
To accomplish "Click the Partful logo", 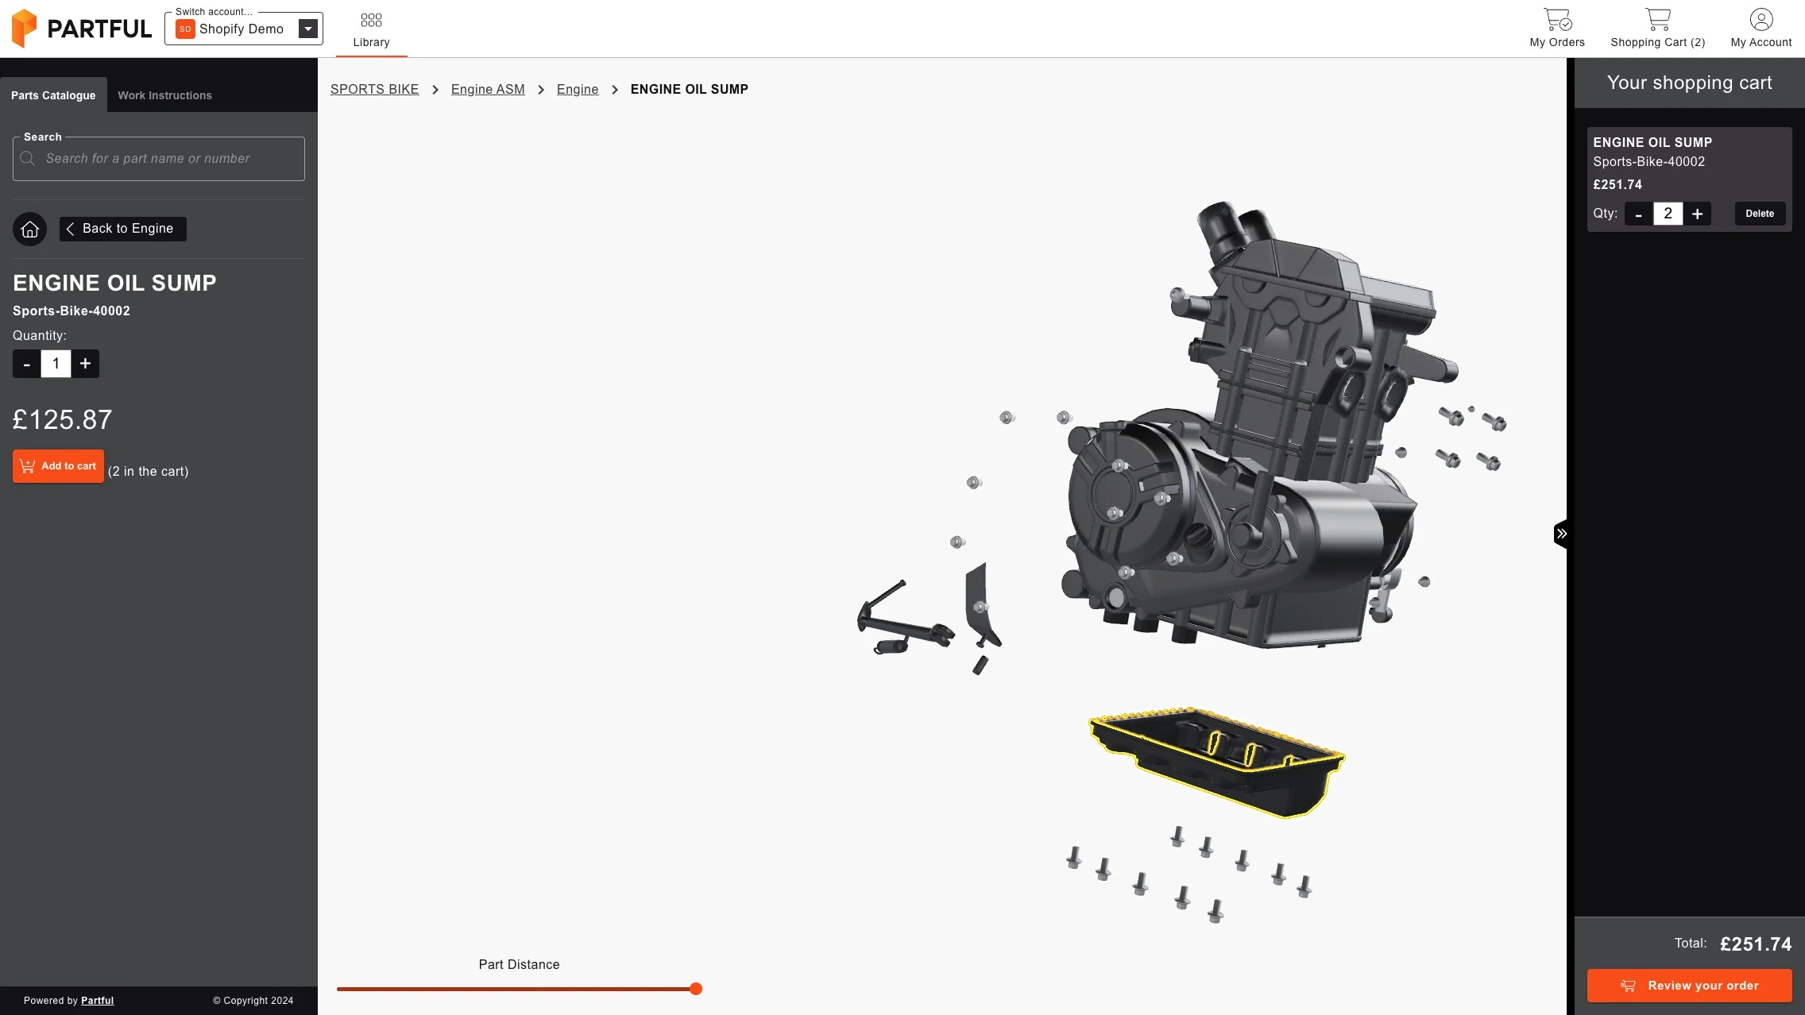I will pos(81,29).
